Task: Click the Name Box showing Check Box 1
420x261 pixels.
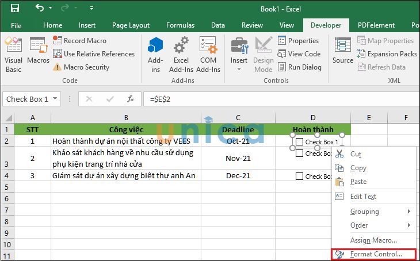Action: click(x=27, y=99)
